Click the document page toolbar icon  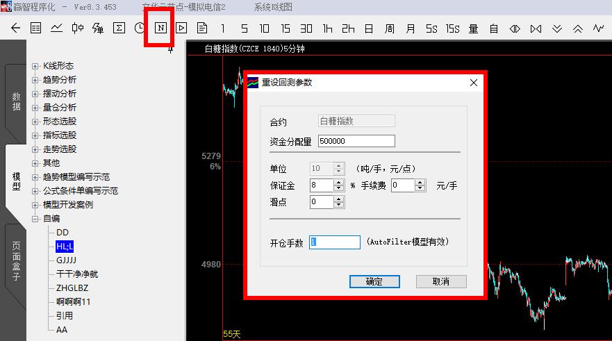tap(202, 28)
